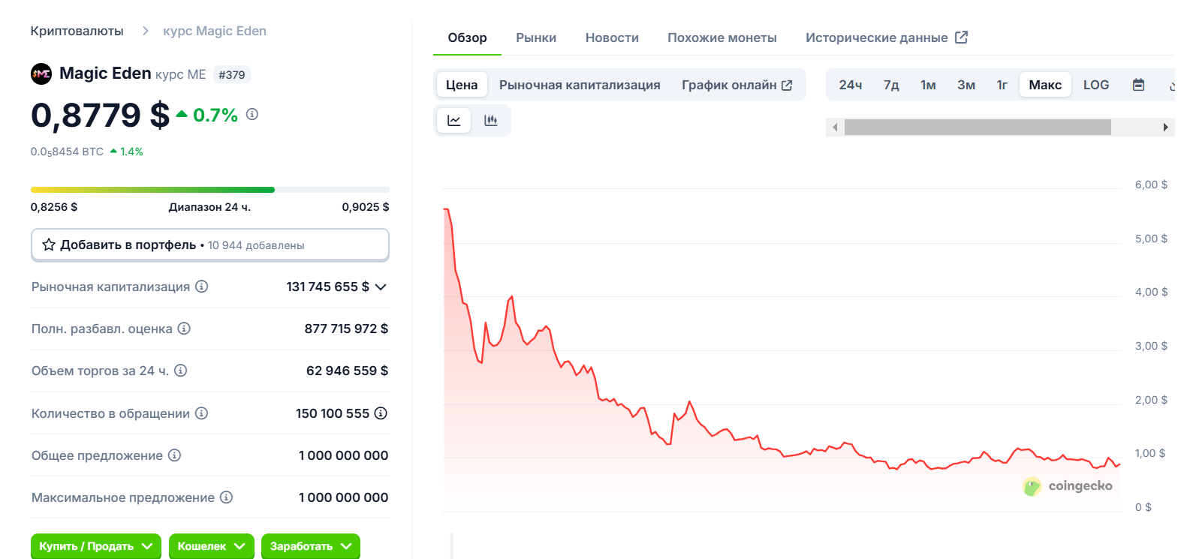
Task: Click the Диапазон 24 ч. label
Action: coord(209,207)
